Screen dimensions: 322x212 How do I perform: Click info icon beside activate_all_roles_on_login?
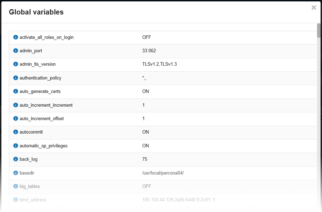tap(16, 37)
